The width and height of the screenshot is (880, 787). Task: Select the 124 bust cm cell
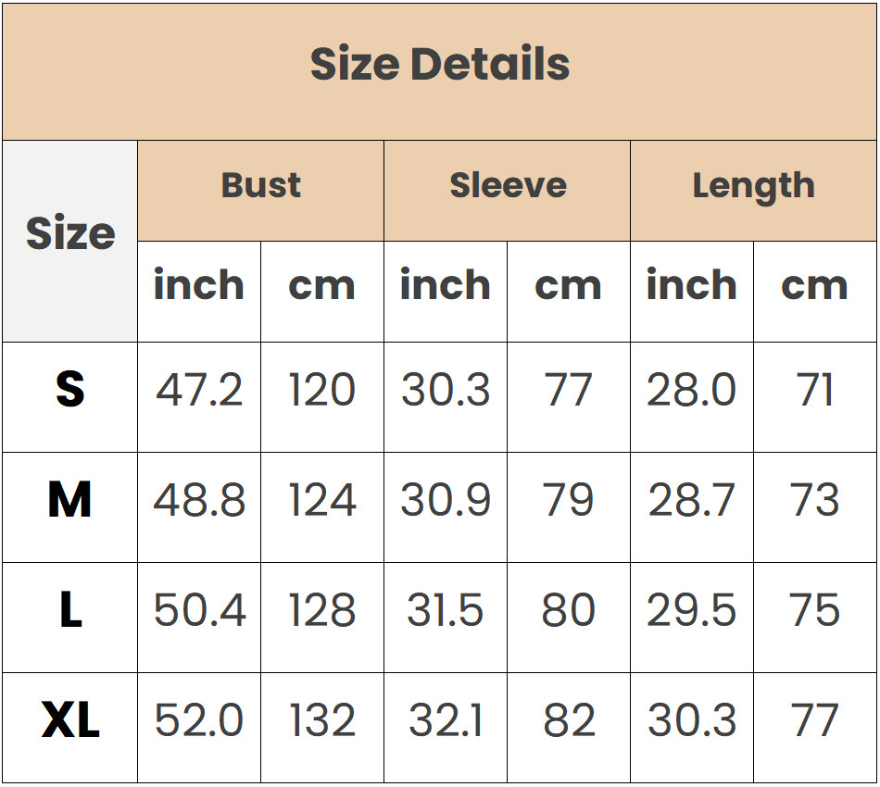pyautogui.click(x=322, y=500)
